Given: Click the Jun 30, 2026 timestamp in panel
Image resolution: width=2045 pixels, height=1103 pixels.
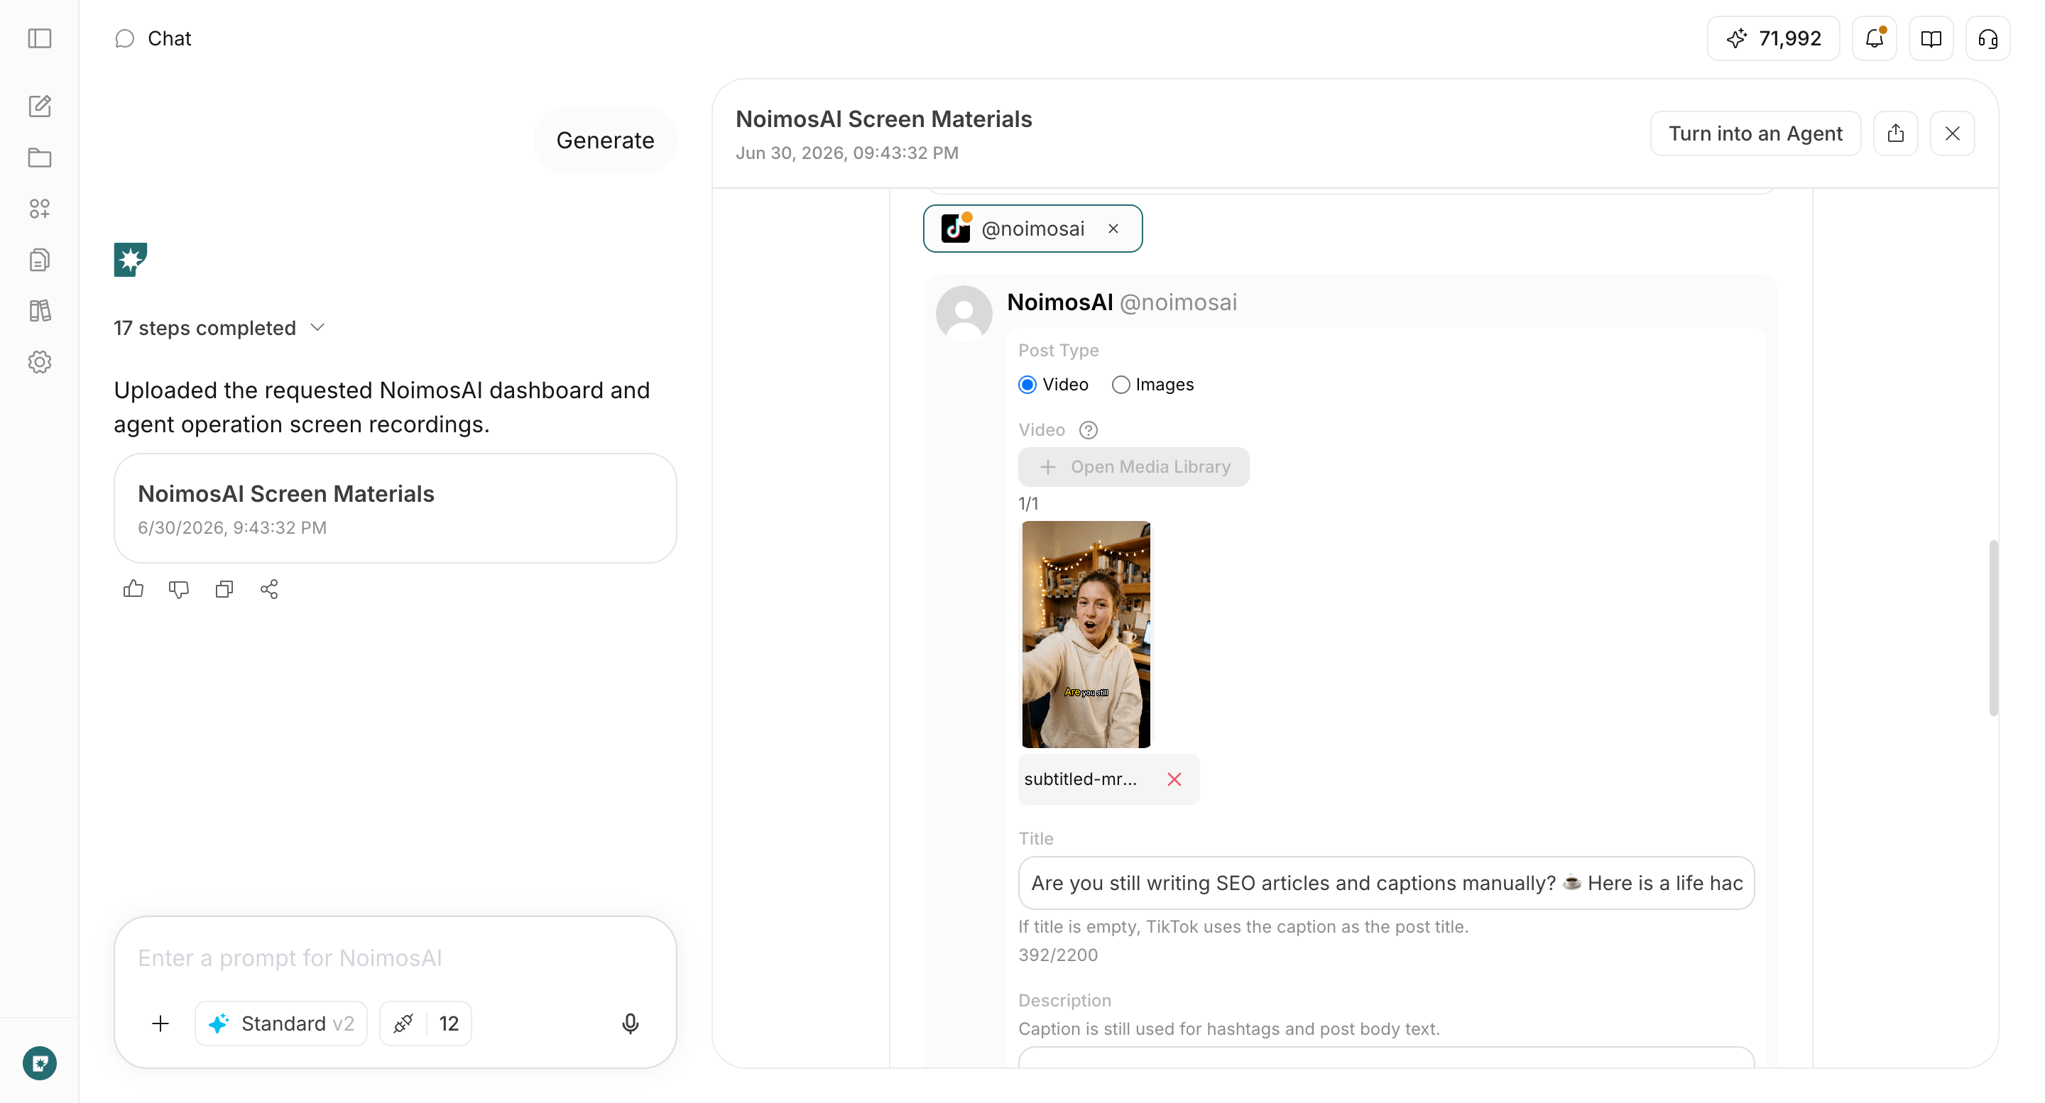Looking at the screenshot, I should click(847, 153).
